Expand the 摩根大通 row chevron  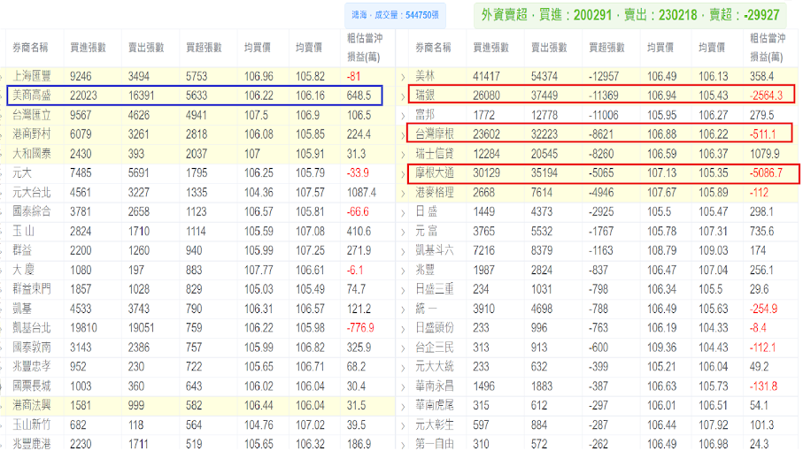click(403, 174)
